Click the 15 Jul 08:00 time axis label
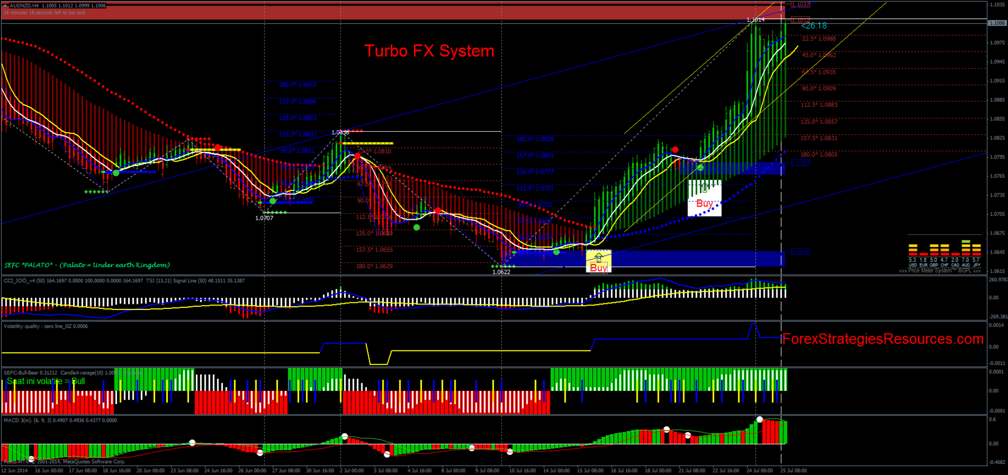Viewport: 1008px width, 475px height. (x=590, y=471)
